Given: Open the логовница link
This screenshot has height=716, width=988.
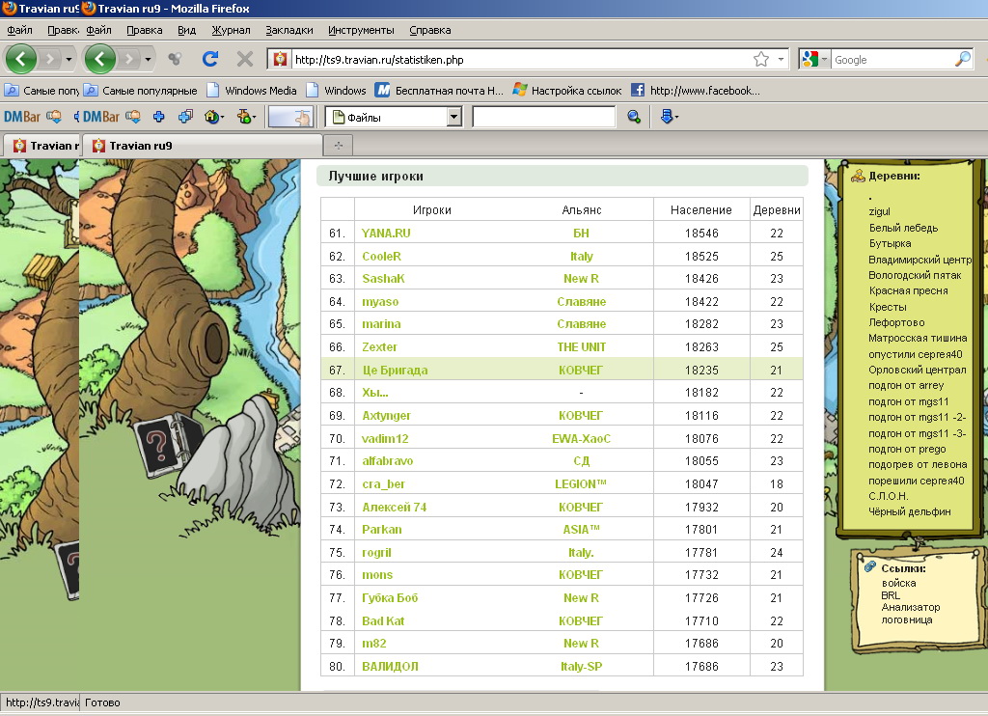Looking at the screenshot, I should tap(907, 620).
